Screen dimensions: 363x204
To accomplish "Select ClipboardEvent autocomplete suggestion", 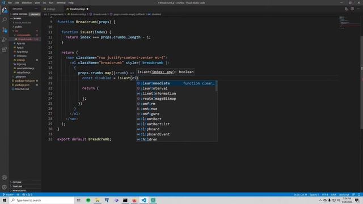I will [x=176, y=134].
